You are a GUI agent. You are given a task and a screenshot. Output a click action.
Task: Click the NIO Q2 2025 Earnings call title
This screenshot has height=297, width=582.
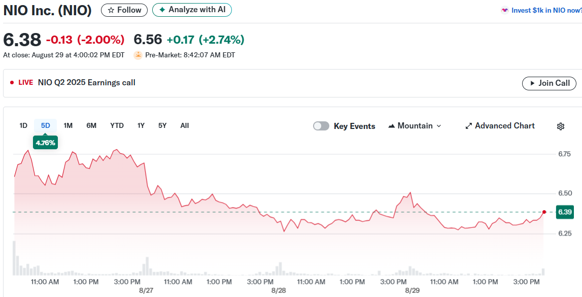pos(86,82)
